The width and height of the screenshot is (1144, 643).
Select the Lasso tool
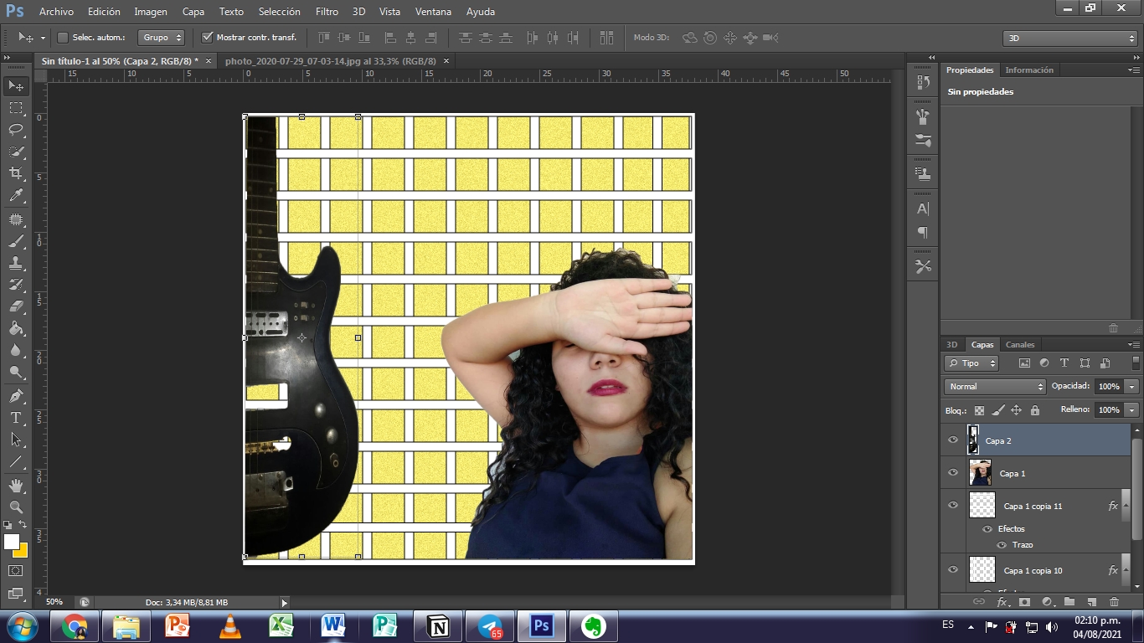(16, 130)
